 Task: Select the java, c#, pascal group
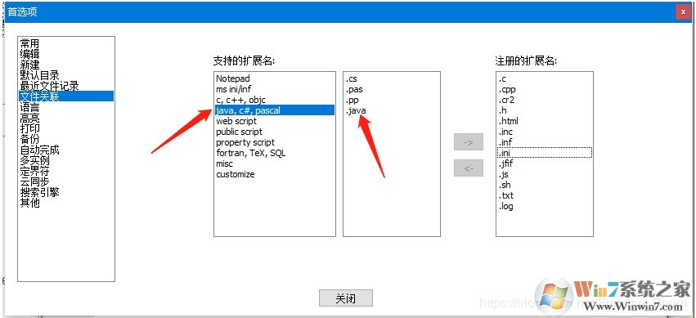click(x=274, y=110)
